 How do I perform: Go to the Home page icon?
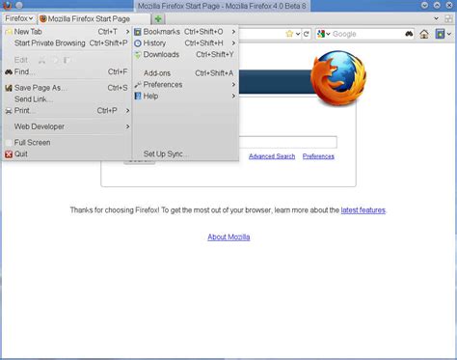(424, 34)
